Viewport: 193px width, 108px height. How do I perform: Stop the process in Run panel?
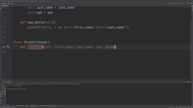click(x=3, y=88)
